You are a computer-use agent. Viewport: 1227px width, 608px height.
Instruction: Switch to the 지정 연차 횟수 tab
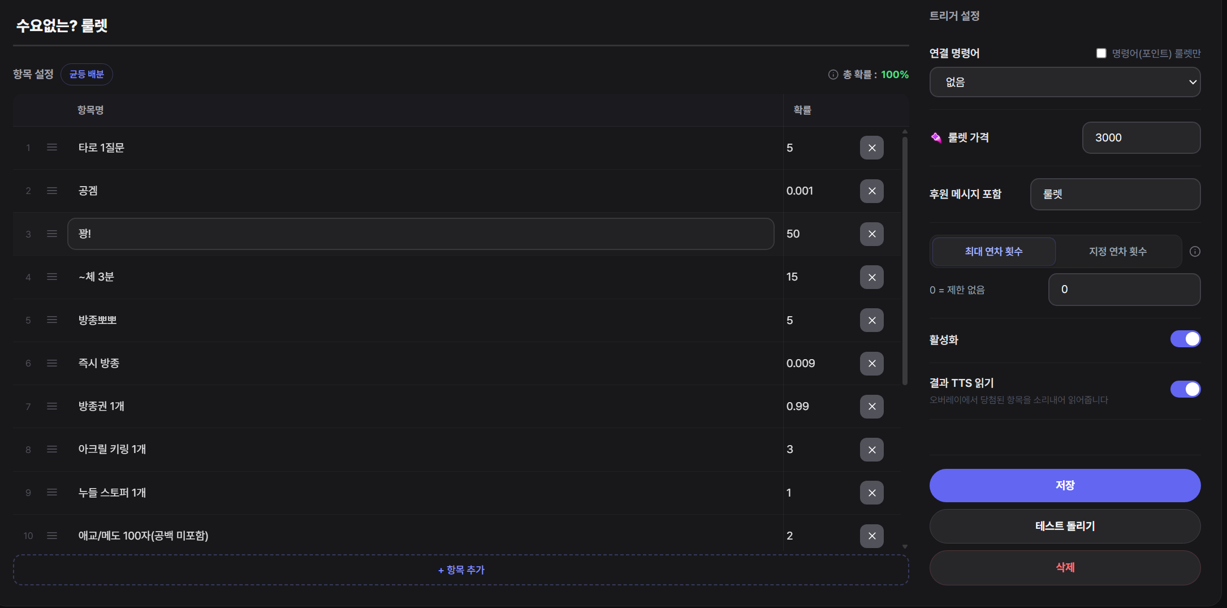(1118, 252)
